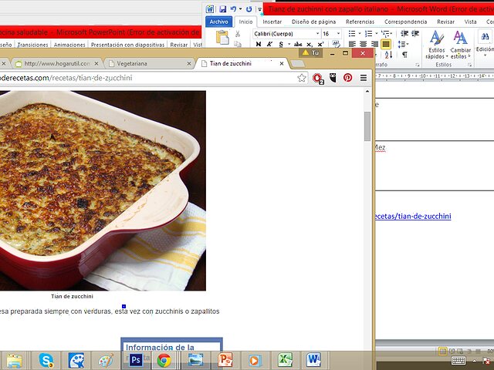Click the red Adblock extension icon with the 2 badge

[318, 79]
